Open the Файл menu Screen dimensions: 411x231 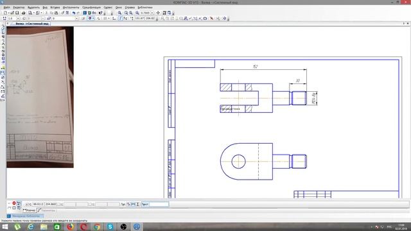point(7,8)
